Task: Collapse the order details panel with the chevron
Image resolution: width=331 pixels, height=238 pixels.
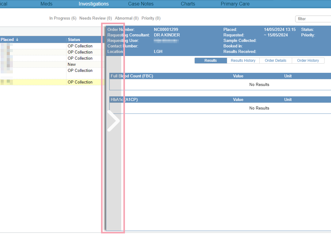Action: (113, 121)
